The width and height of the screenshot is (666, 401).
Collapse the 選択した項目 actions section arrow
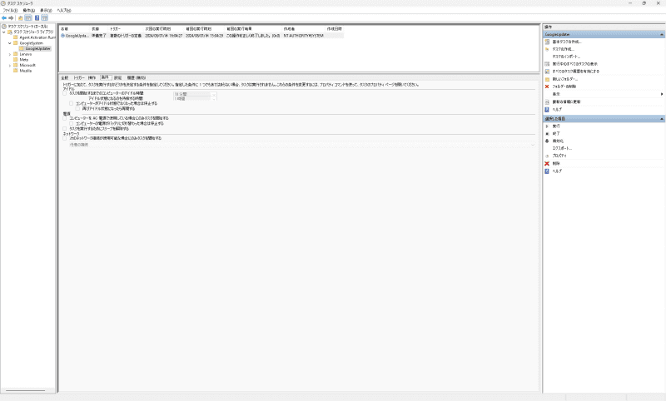pyautogui.click(x=661, y=119)
